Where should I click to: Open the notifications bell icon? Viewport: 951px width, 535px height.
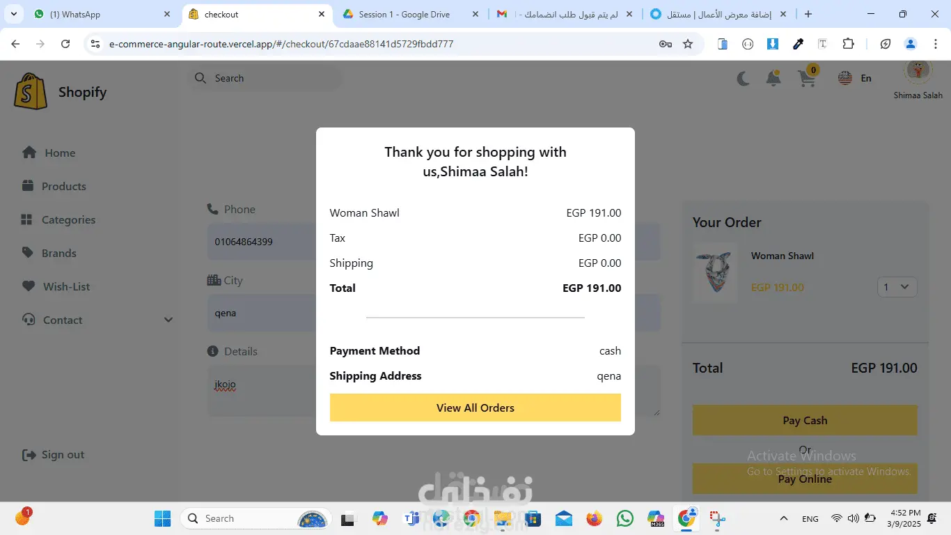pos(773,79)
